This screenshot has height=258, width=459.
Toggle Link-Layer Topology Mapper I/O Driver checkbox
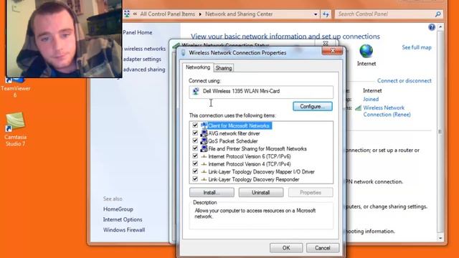tap(195, 171)
